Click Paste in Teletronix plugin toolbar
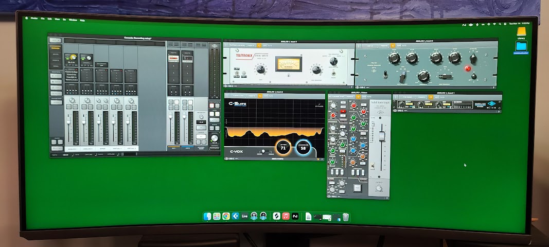Image resolution: width=549 pixels, height=247 pixels. [x=270, y=46]
